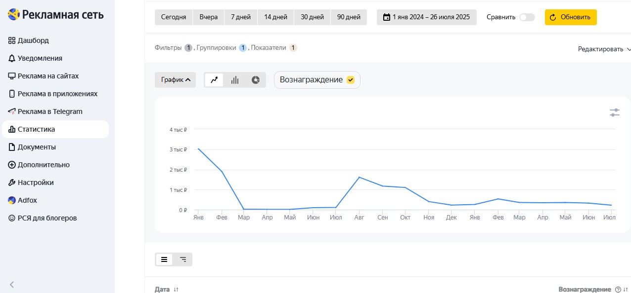631x293 pixels.
Task: Select the flat list table view icon
Action: pyautogui.click(x=164, y=259)
